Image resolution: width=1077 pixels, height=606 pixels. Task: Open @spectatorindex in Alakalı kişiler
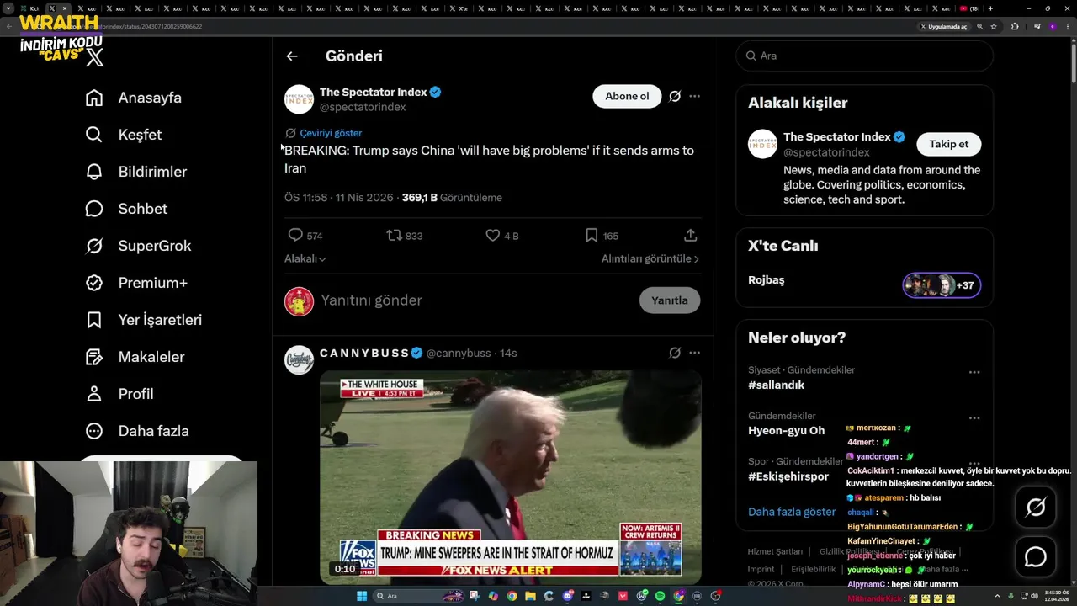(826, 152)
